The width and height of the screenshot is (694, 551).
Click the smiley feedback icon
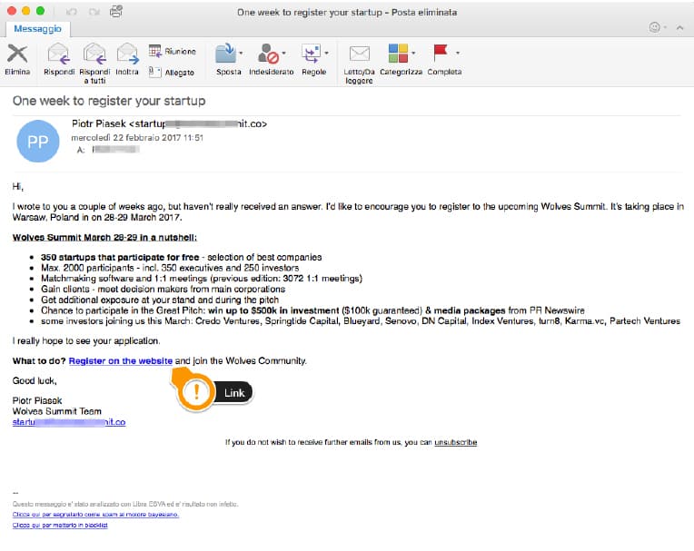(655, 27)
